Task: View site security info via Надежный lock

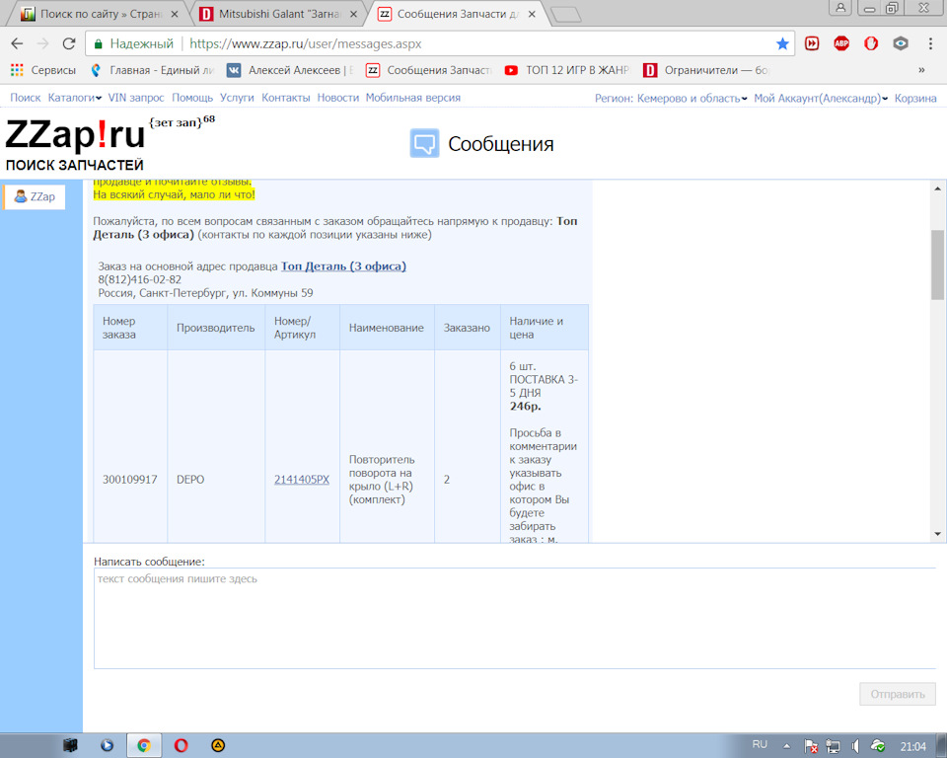Action: (x=134, y=43)
